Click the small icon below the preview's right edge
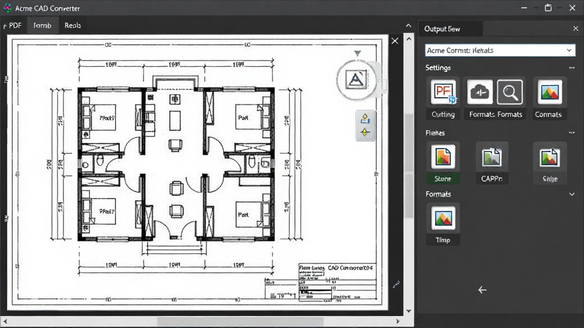Viewport: 584px width, 328px height. coord(396,285)
